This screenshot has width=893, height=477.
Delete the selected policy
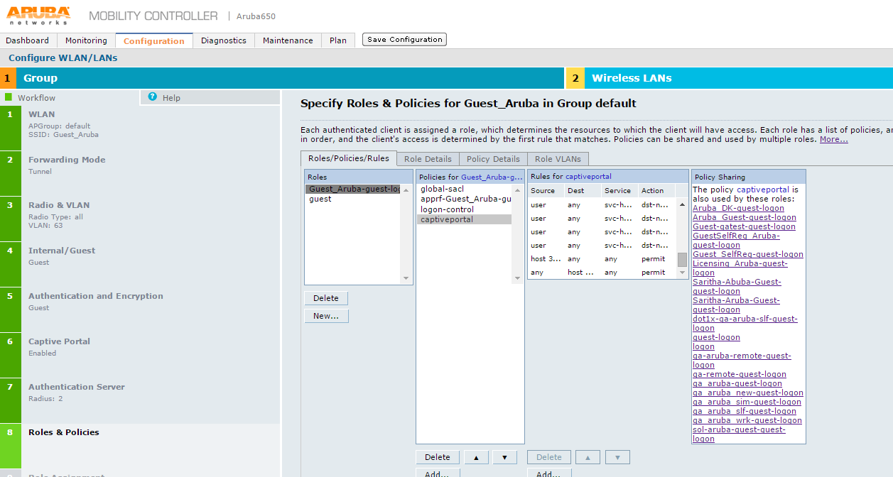(x=438, y=457)
